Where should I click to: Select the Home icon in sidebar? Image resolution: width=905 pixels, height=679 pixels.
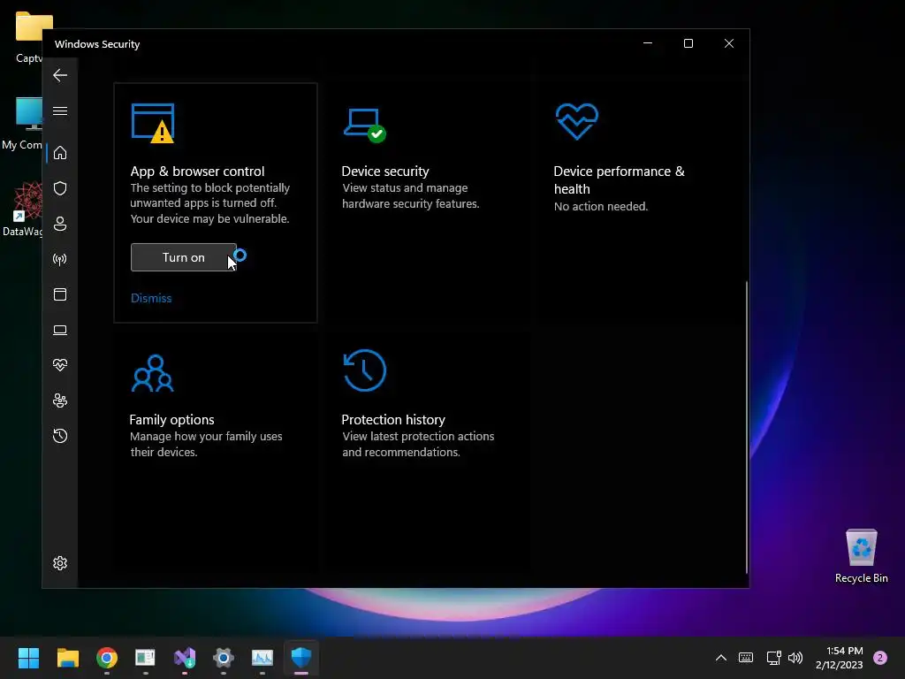tap(60, 153)
